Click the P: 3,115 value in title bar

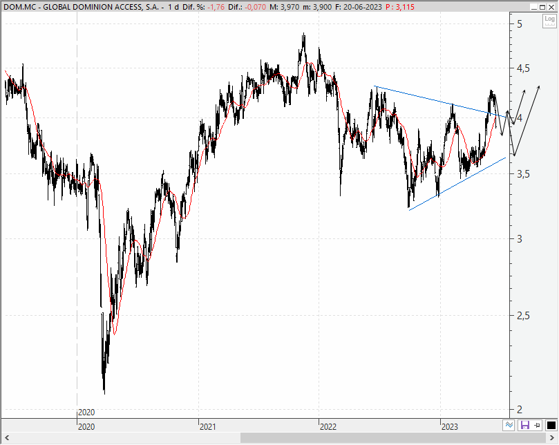pos(400,7)
